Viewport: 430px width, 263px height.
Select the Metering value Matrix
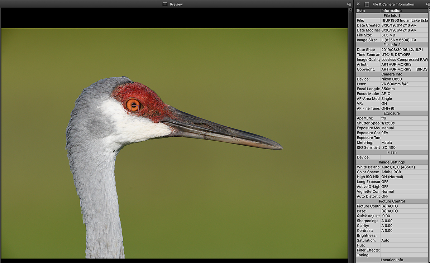coord(387,142)
